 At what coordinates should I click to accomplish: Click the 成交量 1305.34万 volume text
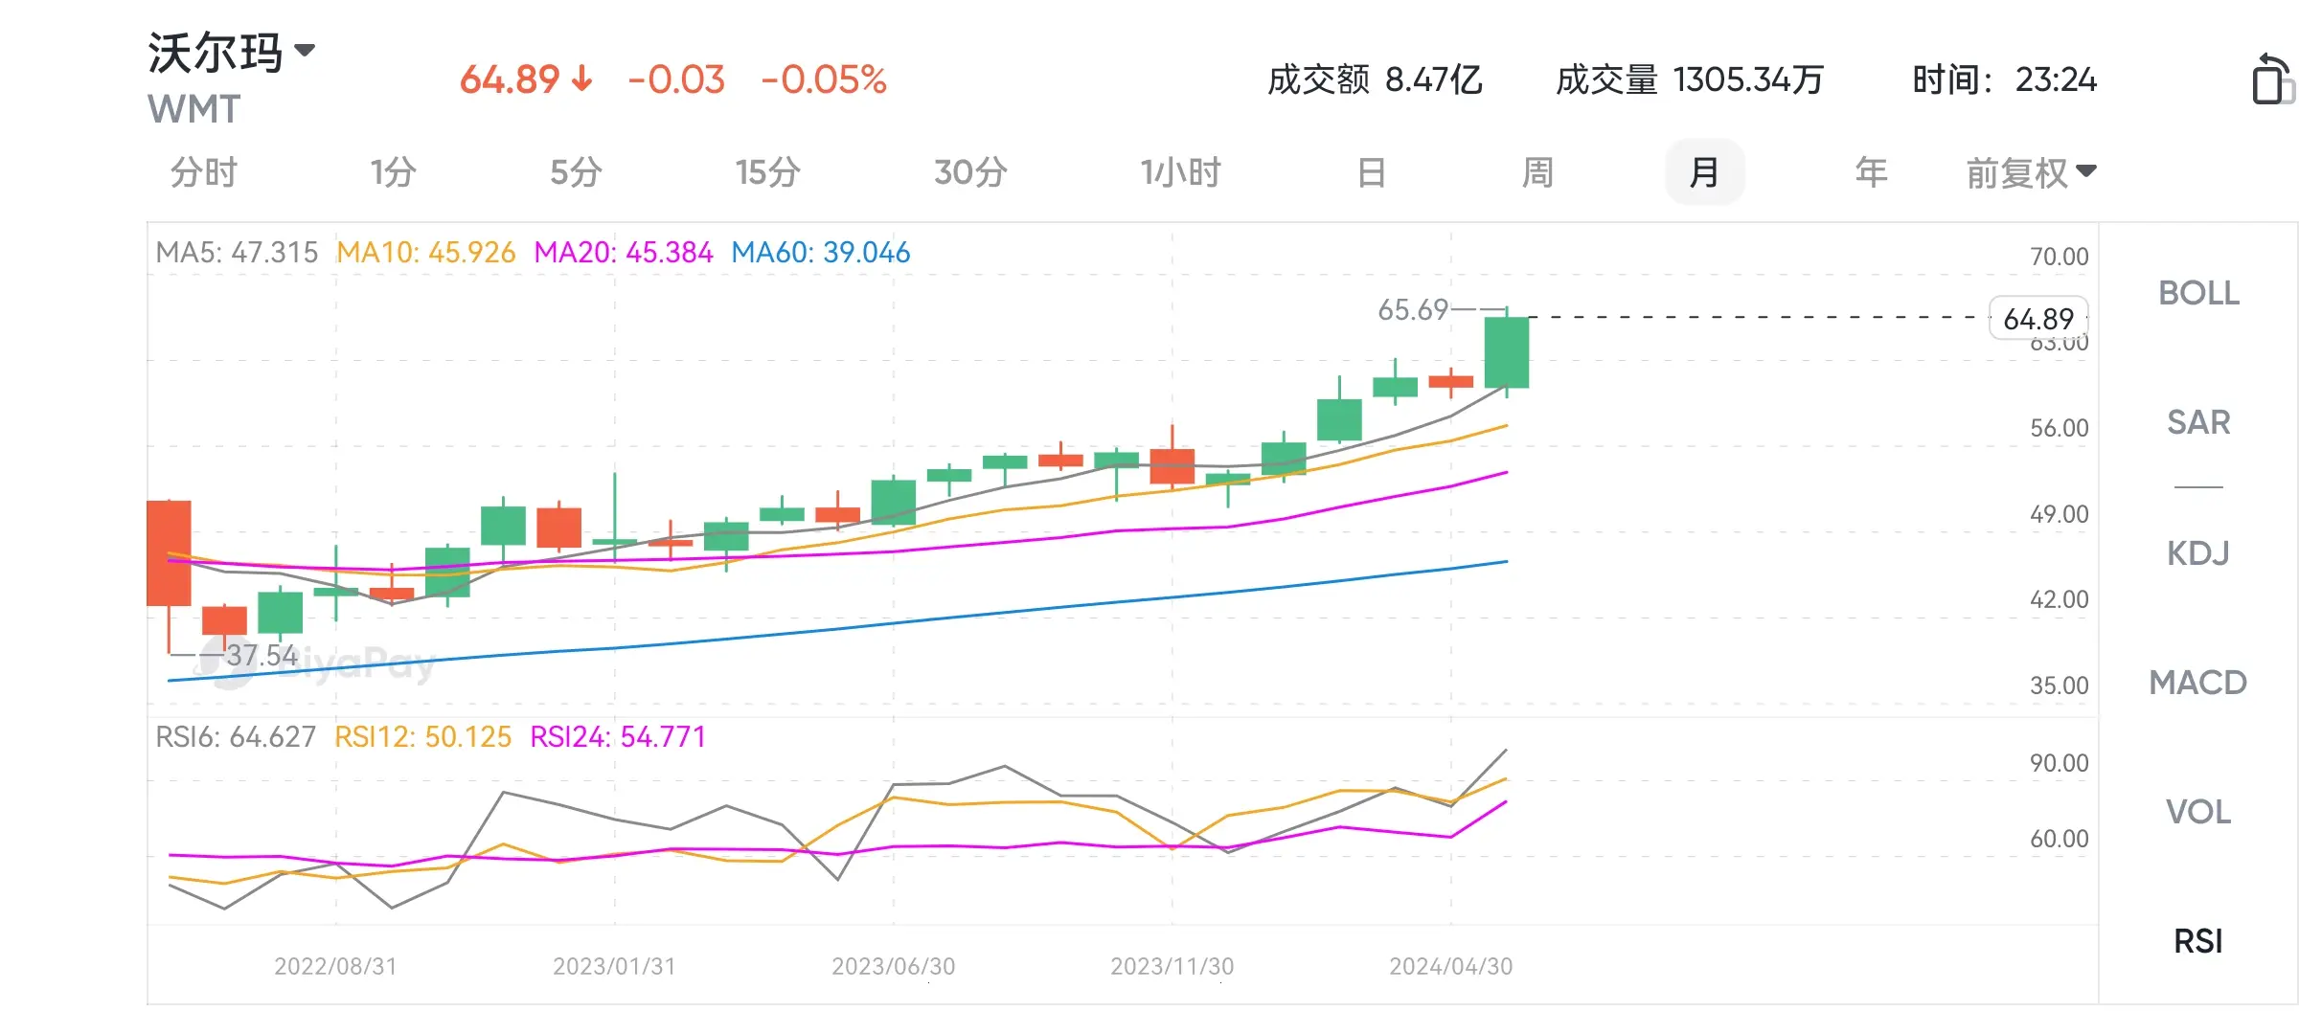coord(1690,79)
